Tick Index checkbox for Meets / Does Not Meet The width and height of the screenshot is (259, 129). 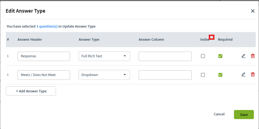[x=203, y=75]
